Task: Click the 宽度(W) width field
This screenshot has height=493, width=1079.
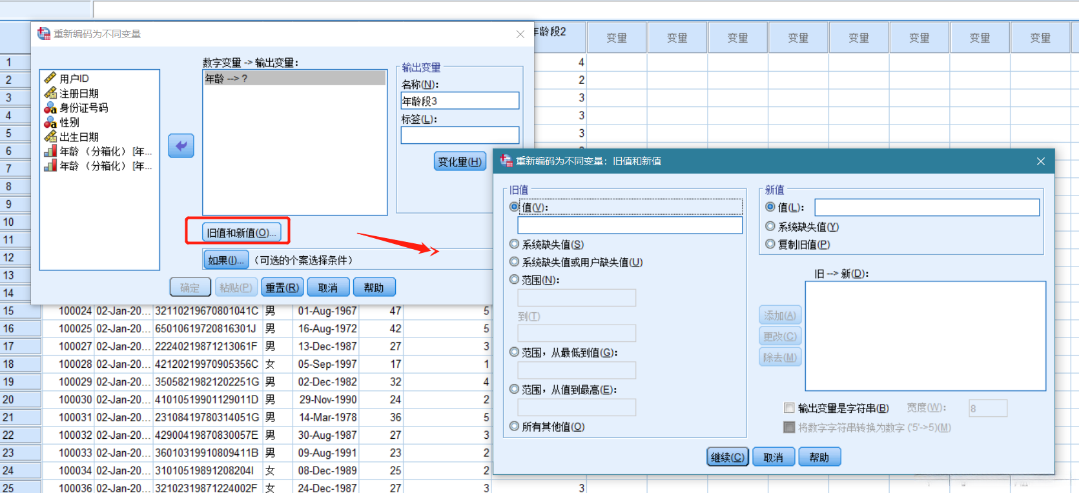Action: pyautogui.click(x=988, y=408)
